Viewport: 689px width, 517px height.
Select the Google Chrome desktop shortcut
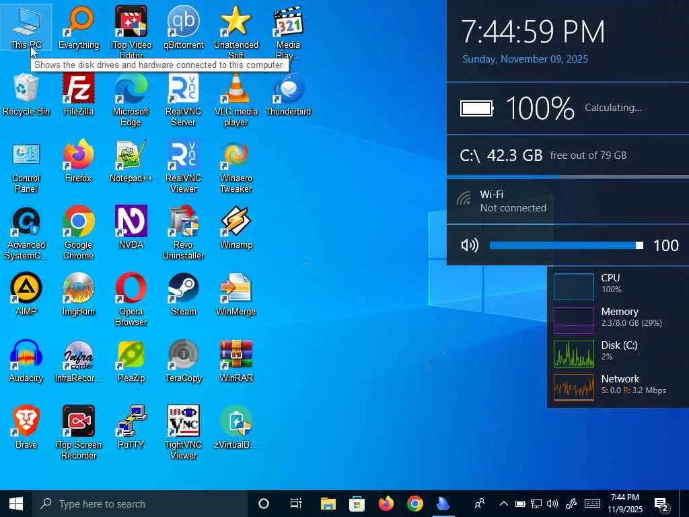79,233
